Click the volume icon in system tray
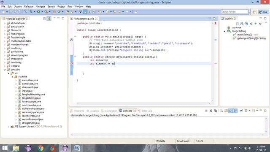 pyautogui.click(x=250, y=148)
